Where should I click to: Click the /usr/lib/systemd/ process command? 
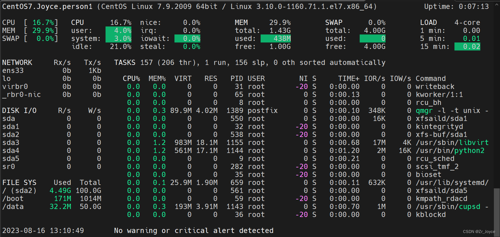point(452,183)
